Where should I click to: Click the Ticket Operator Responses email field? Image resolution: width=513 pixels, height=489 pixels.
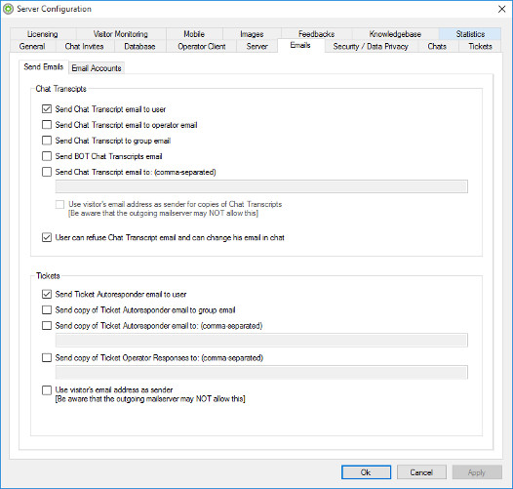pyautogui.click(x=261, y=373)
